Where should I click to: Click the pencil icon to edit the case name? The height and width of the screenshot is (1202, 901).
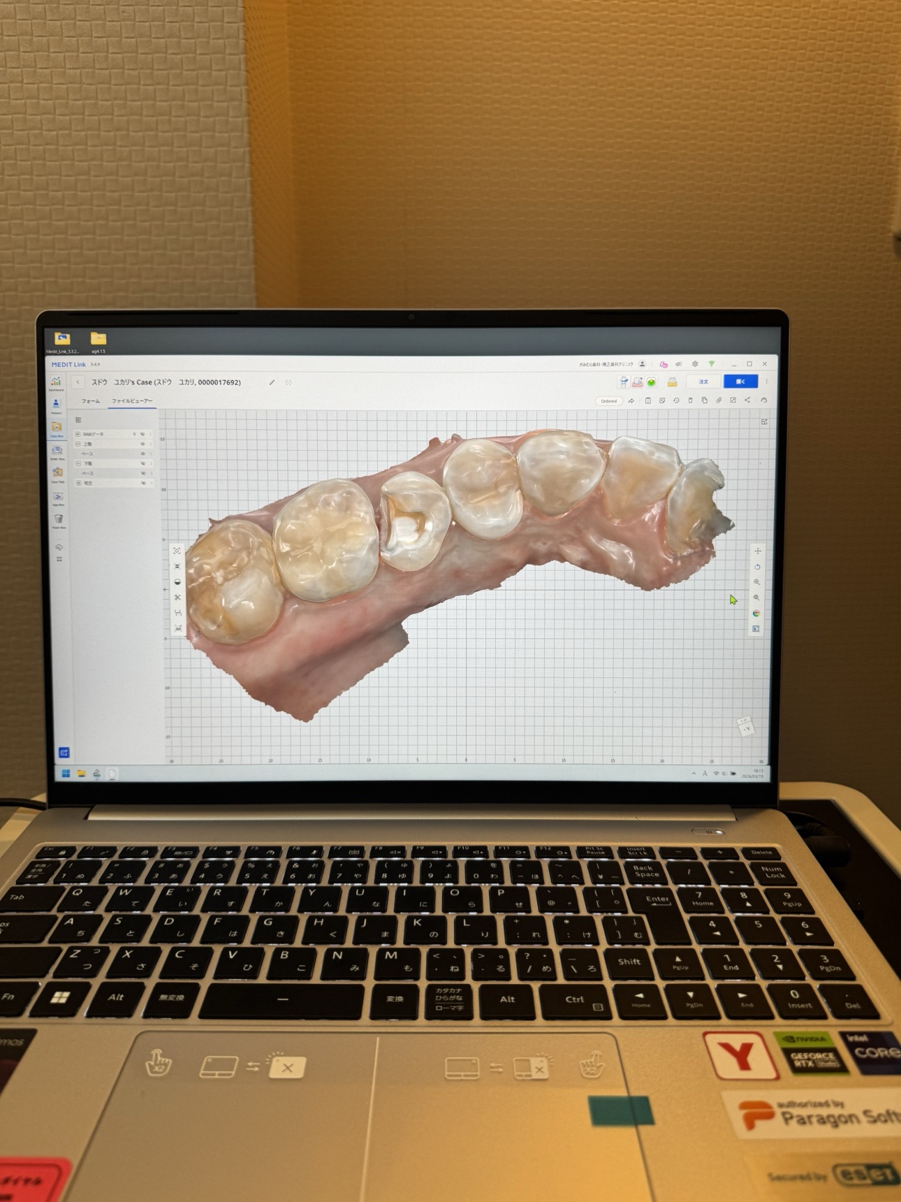(272, 382)
